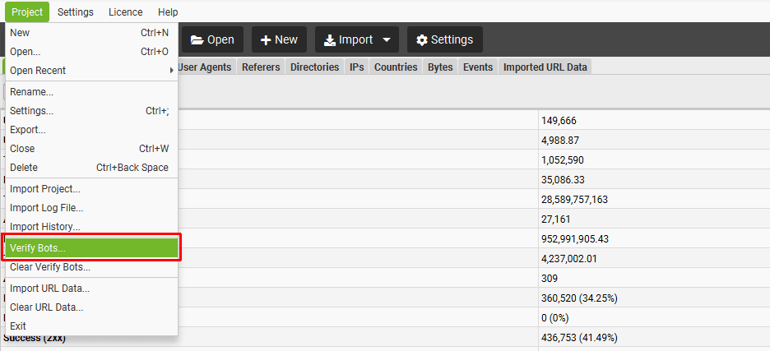Open the Directories tab
The image size is (770, 351).
click(x=314, y=67)
